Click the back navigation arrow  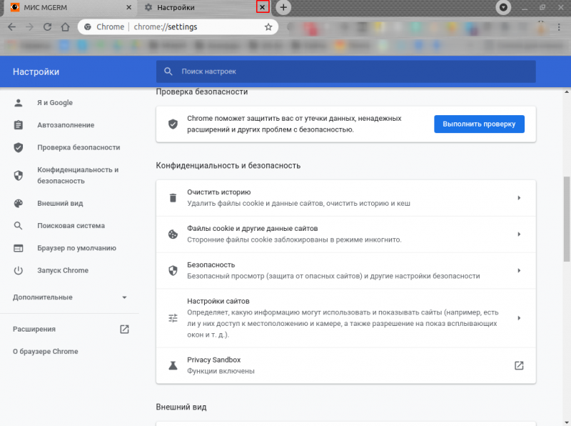tap(11, 27)
